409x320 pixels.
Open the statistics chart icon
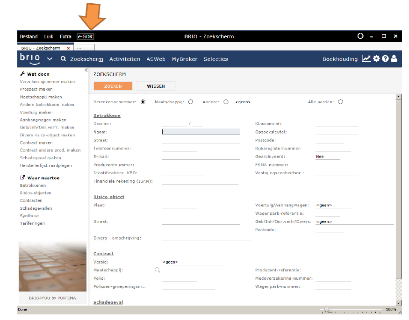pos(366,59)
